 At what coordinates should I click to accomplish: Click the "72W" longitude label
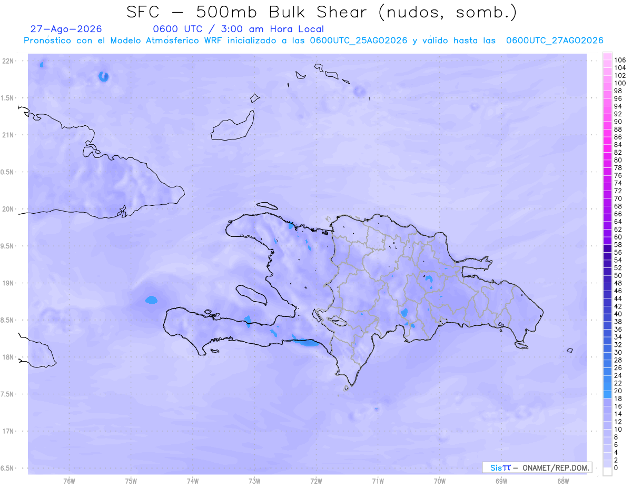(316, 481)
